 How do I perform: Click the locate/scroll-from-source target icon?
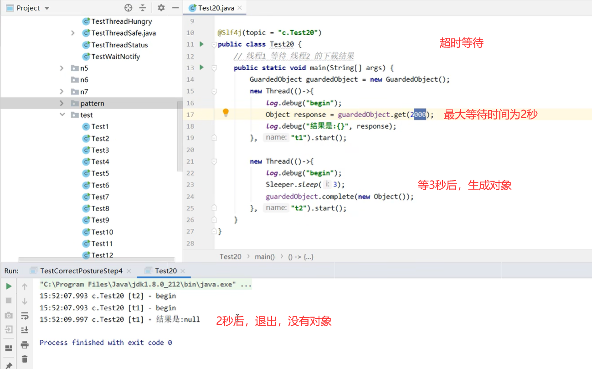pos(129,8)
